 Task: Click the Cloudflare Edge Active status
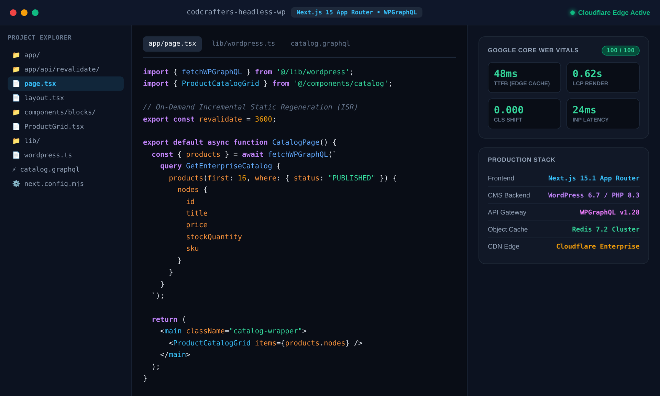[x=610, y=13]
